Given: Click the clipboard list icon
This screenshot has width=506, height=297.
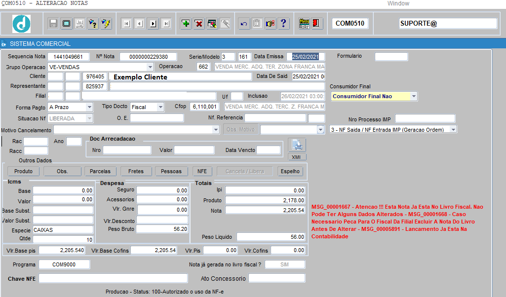Looking at the screenshot, I should [257, 24].
